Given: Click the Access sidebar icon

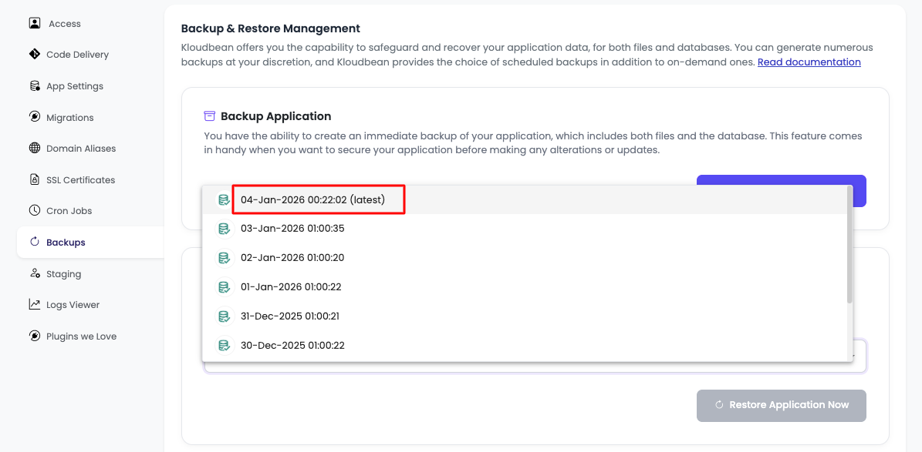Looking at the screenshot, I should 35,23.
